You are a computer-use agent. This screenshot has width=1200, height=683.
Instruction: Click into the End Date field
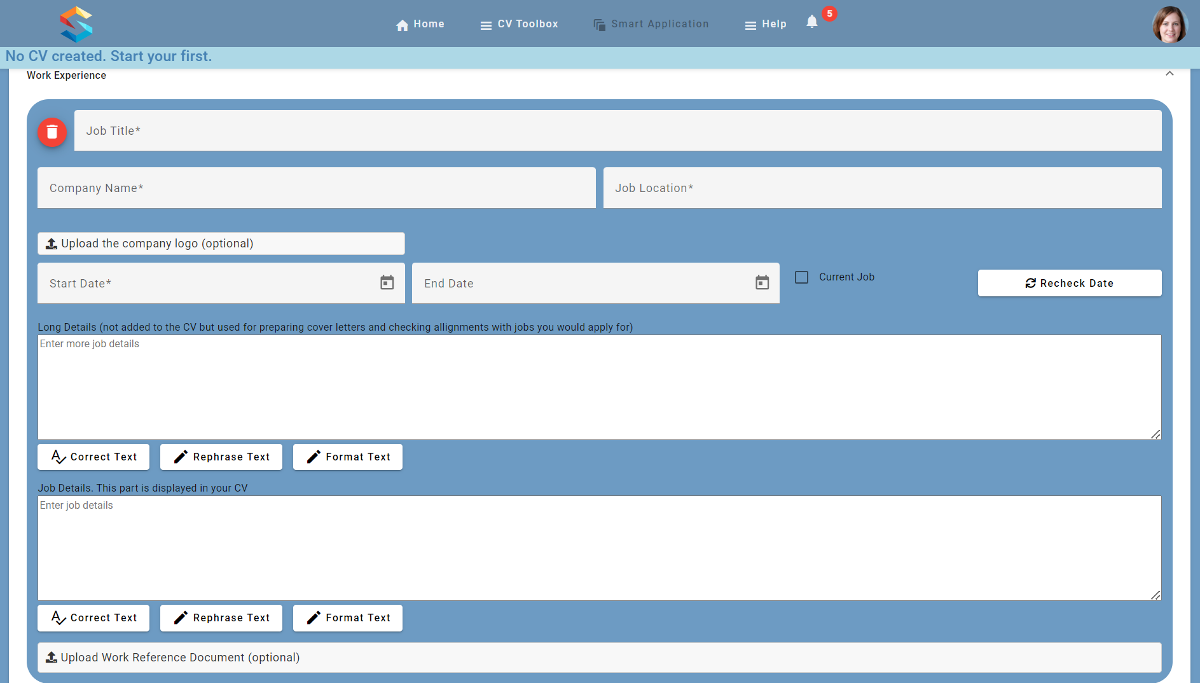click(x=596, y=283)
